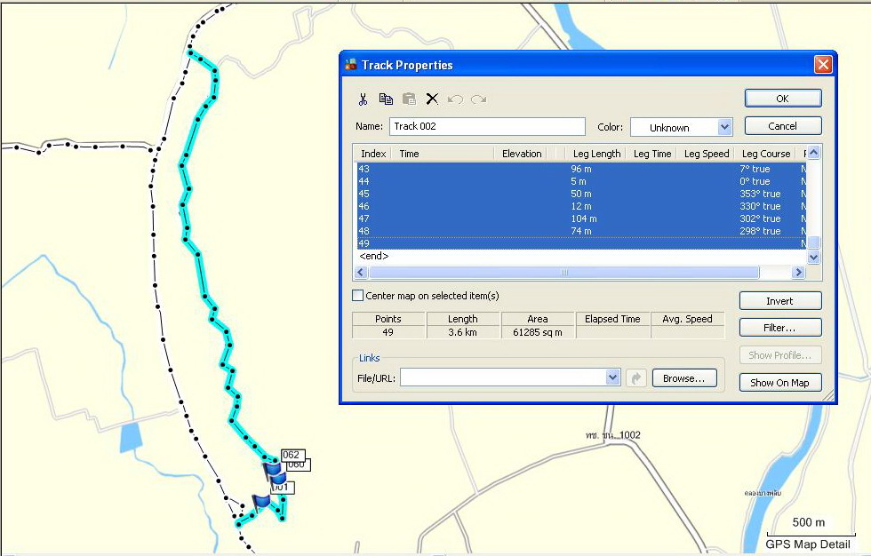Click the horizontal scrollbar right arrow
This screenshot has height=556, width=871.
click(798, 273)
